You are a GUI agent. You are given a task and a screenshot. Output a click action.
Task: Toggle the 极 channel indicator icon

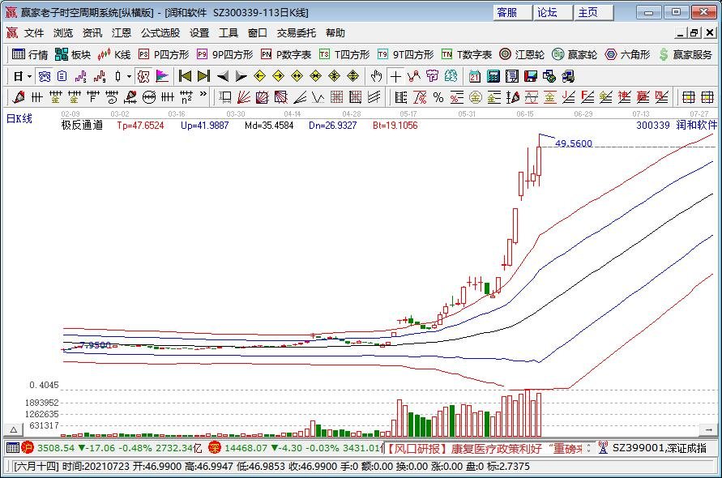(143, 76)
